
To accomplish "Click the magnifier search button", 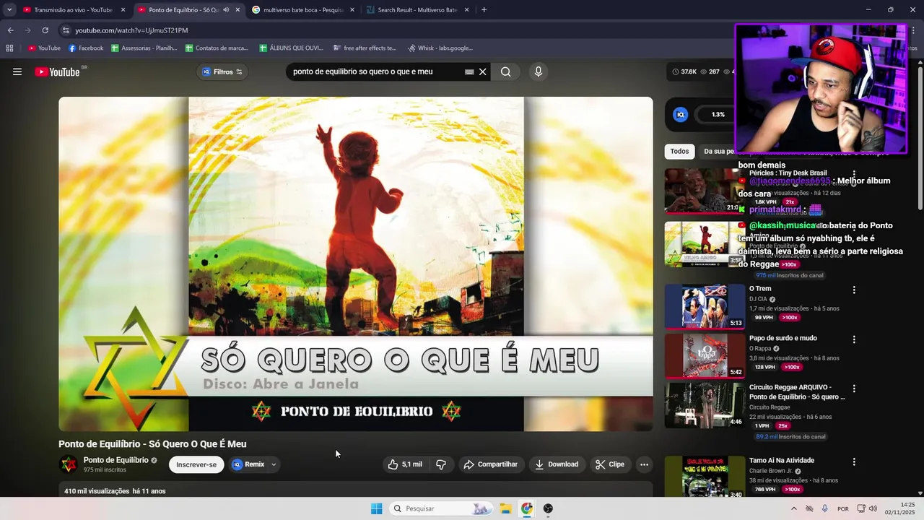I will [505, 71].
